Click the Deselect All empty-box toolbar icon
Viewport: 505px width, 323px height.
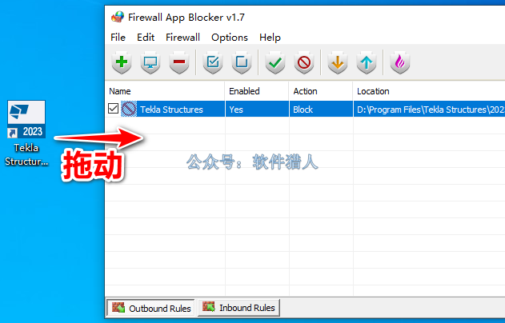(242, 62)
